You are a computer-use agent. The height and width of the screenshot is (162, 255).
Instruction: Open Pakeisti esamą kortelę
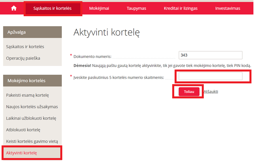click(27, 95)
